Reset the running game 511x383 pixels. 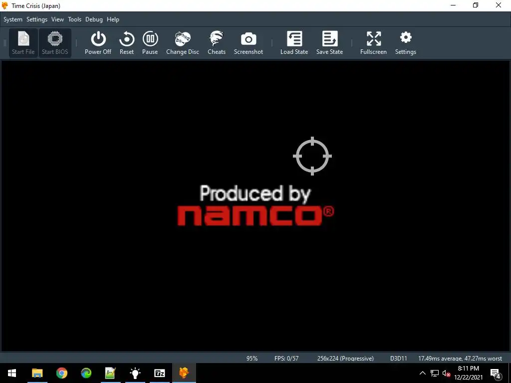pos(126,43)
